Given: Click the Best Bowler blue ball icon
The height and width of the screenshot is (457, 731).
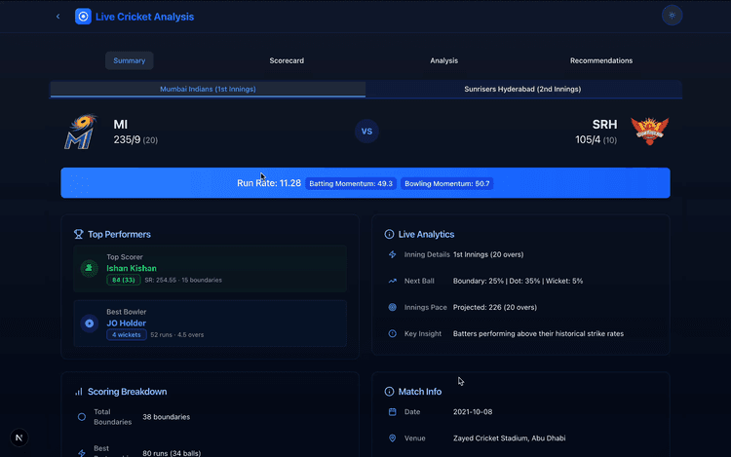Looking at the screenshot, I should point(90,323).
